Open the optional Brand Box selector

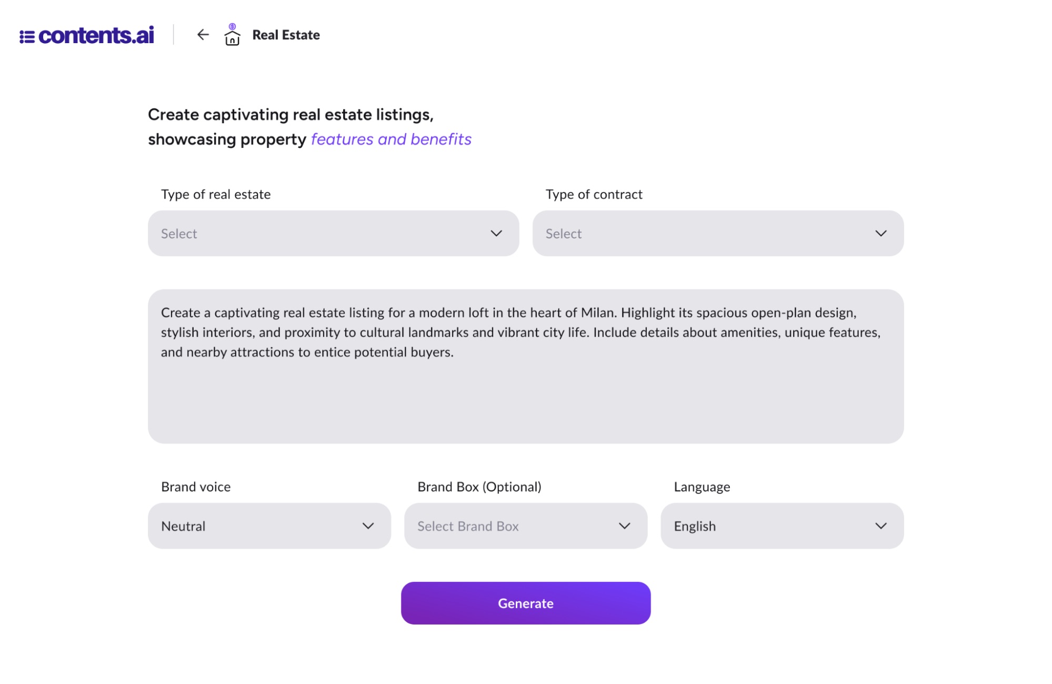click(x=525, y=526)
